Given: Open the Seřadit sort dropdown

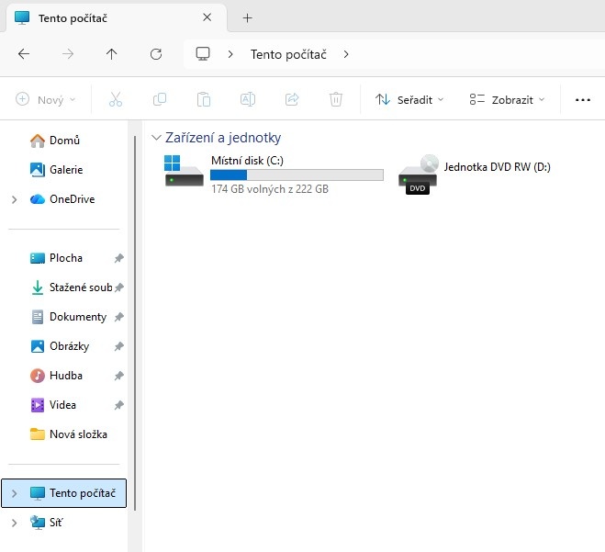Looking at the screenshot, I should click(x=409, y=99).
